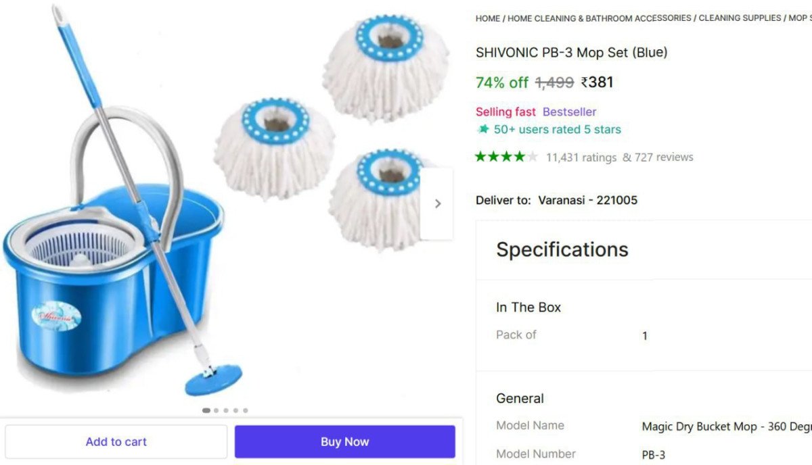Click the next image arrow chevron
Image resolution: width=812 pixels, height=465 pixels.
pos(438,203)
